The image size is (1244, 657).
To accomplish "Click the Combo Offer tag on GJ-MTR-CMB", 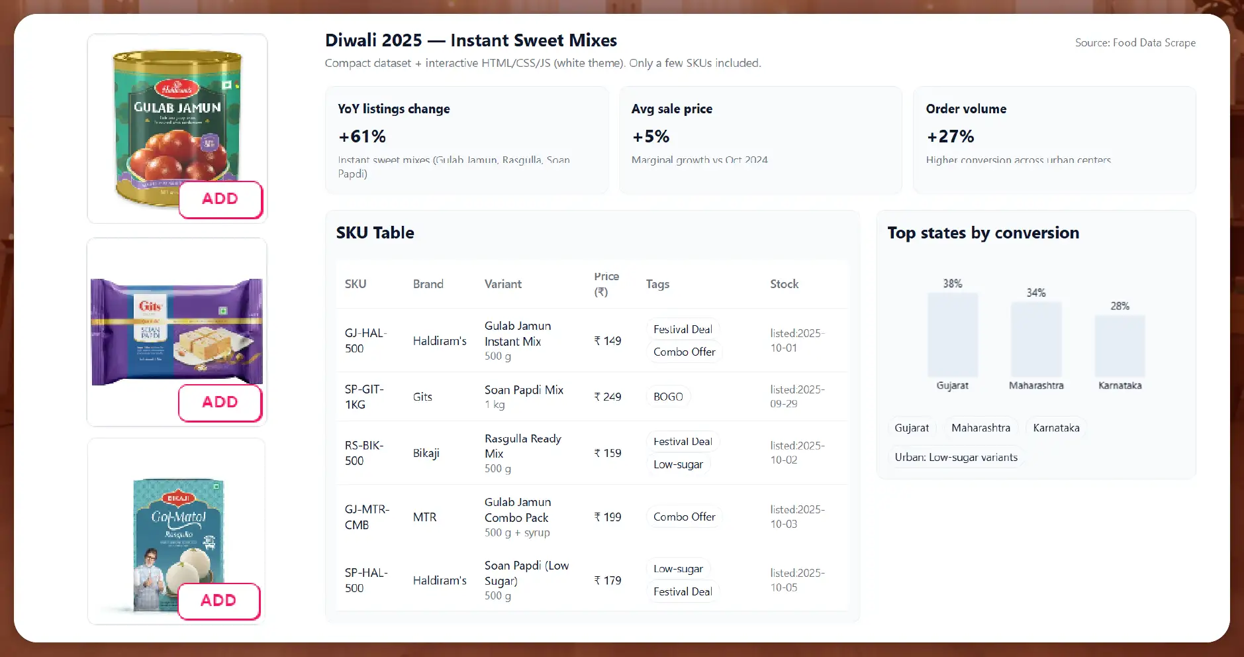I will point(685,517).
